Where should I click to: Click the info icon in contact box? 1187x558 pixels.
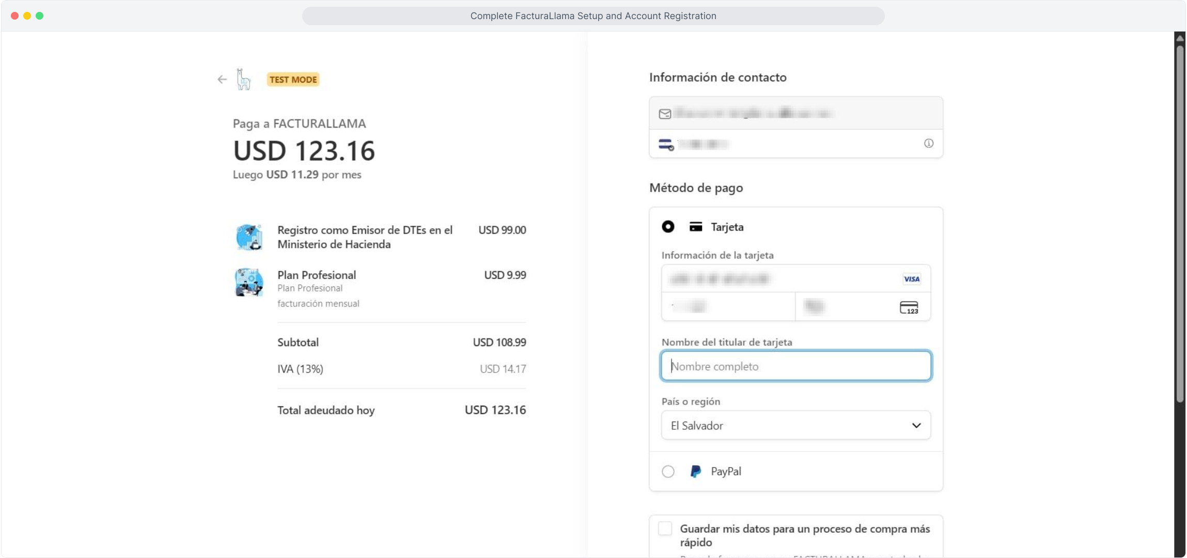[x=928, y=144]
